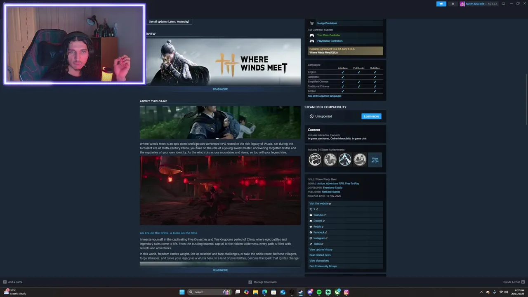The image size is (528, 297).
Task: Open the NetEase Games publisher link
Action: coord(331,192)
